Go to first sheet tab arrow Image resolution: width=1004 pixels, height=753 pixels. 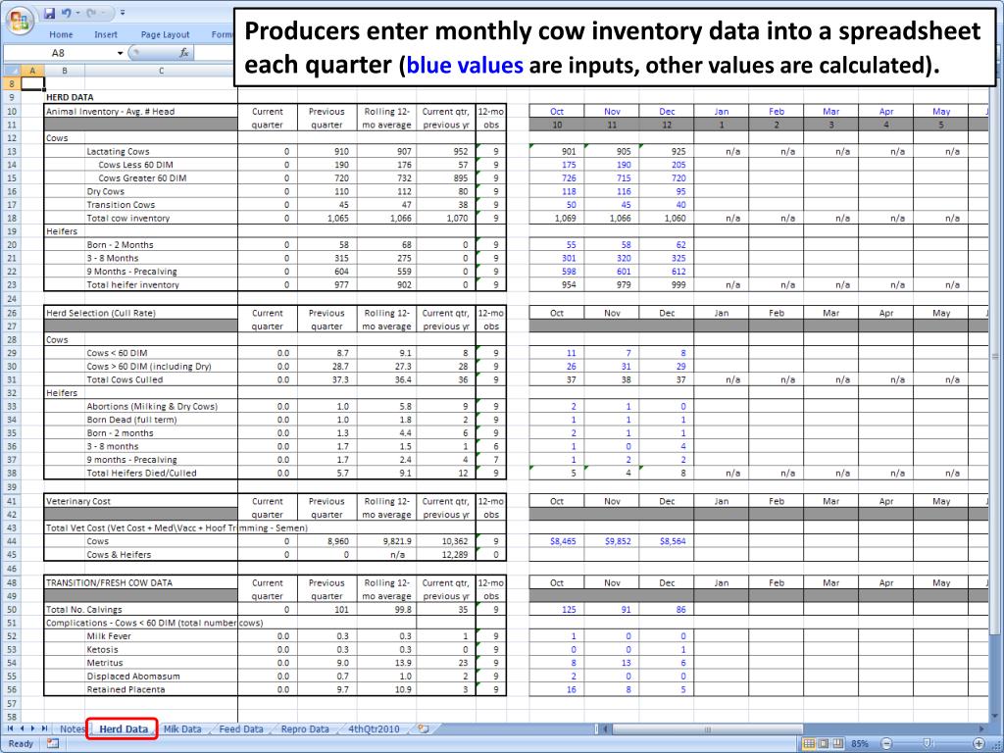pyautogui.click(x=11, y=728)
